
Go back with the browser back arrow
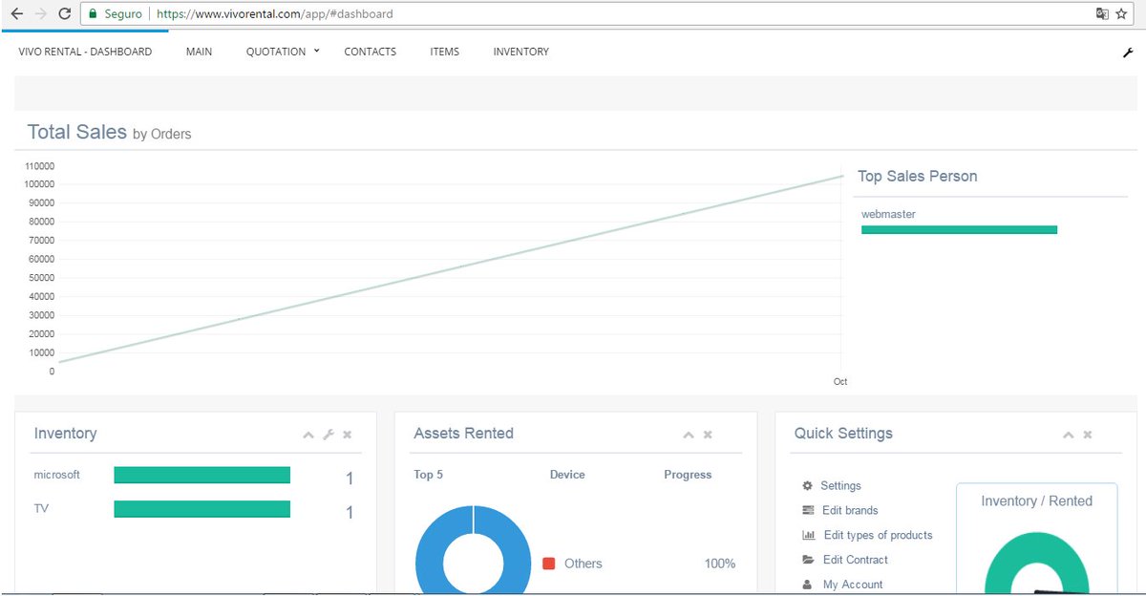(x=16, y=14)
